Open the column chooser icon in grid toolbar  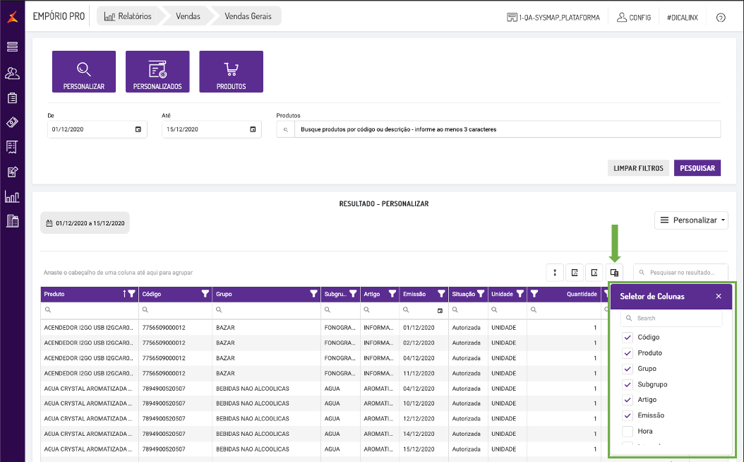(614, 273)
